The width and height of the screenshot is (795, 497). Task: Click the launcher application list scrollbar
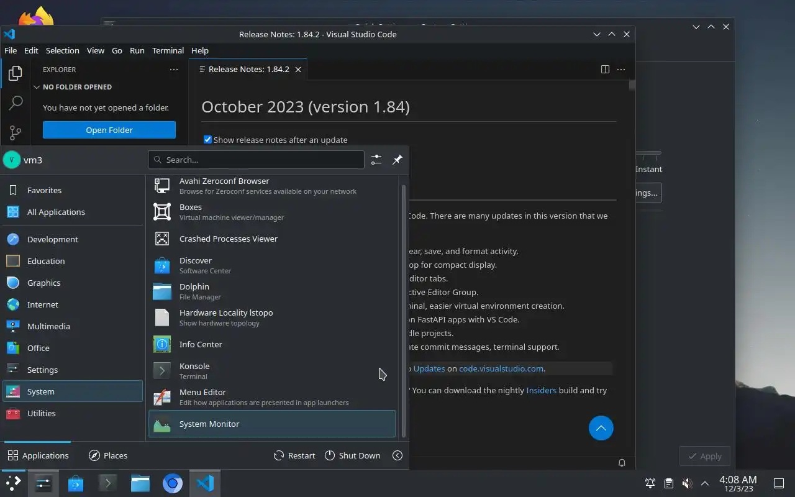[404, 311]
